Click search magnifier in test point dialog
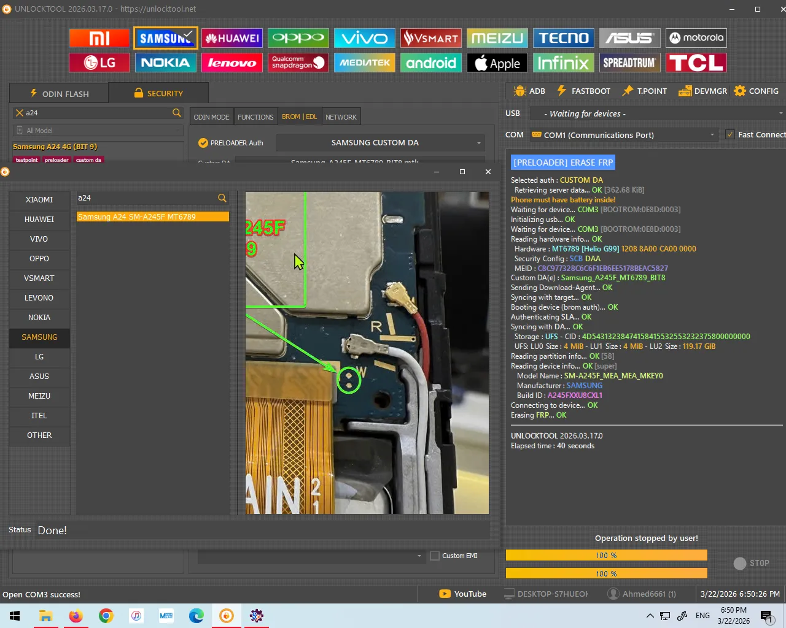The image size is (786, 628). click(222, 198)
